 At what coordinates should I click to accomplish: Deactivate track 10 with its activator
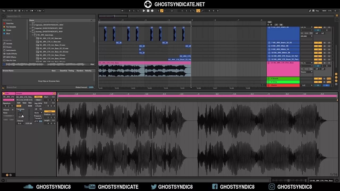[318, 53]
